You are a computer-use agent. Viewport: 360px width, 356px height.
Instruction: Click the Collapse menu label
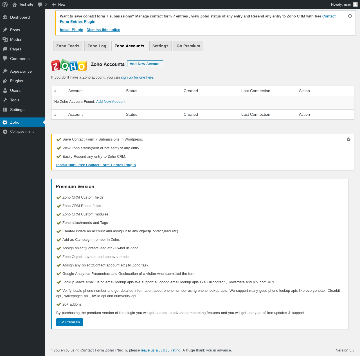pos(22,132)
